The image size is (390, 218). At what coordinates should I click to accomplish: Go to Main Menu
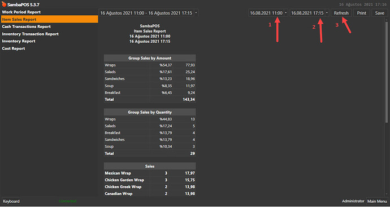tap(377, 201)
